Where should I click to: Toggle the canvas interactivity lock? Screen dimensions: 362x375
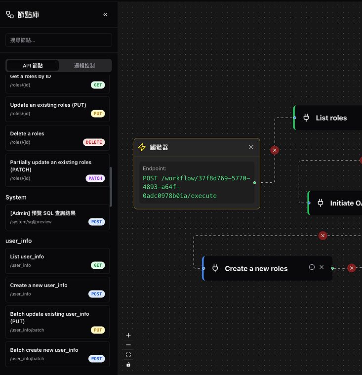[x=128, y=365]
